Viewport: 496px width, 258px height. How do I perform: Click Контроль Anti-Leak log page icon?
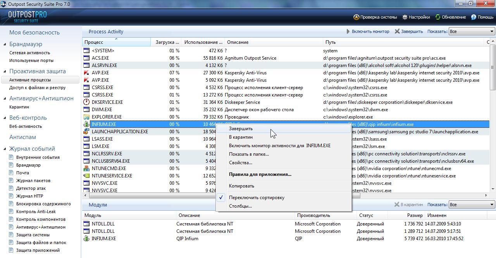pyautogui.click(x=12, y=212)
